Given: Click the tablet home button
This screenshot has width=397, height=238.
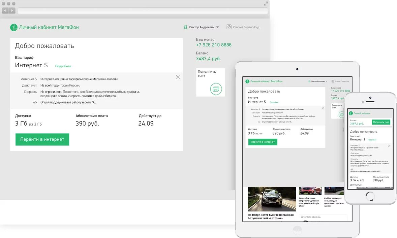Looking at the screenshot, I should click(297, 230).
